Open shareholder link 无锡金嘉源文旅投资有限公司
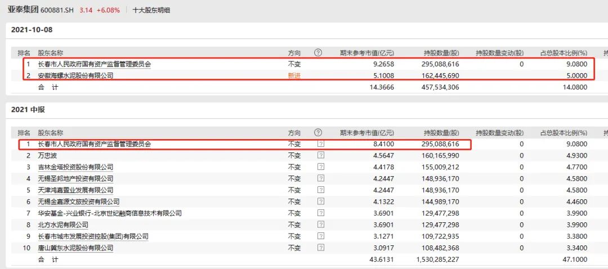Image resolution: width=608 pixels, height=269 pixels. (79, 202)
